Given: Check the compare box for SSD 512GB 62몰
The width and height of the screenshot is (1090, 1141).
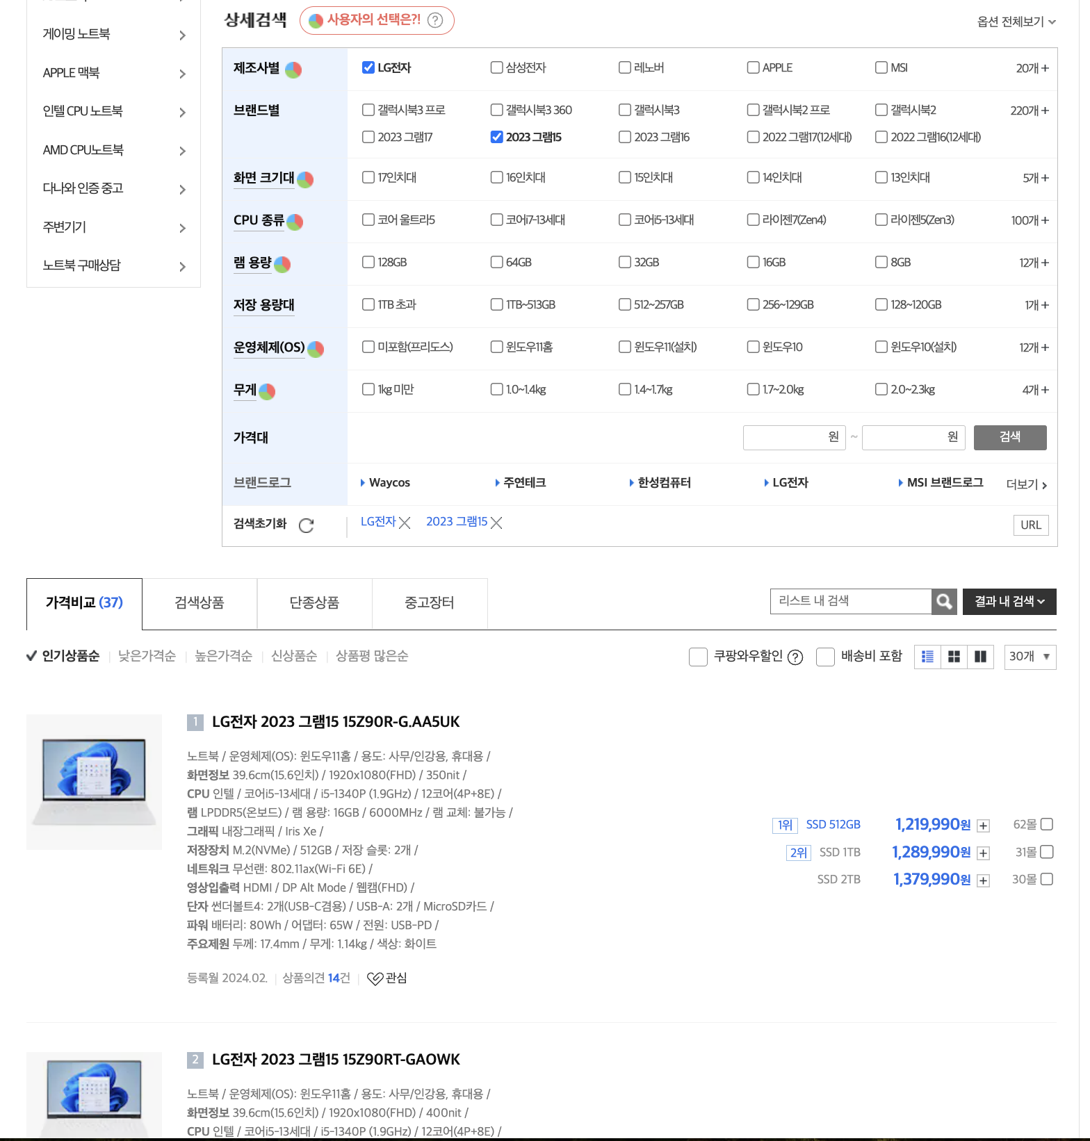Looking at the screenshot, I should click(x=1047, y=824).
